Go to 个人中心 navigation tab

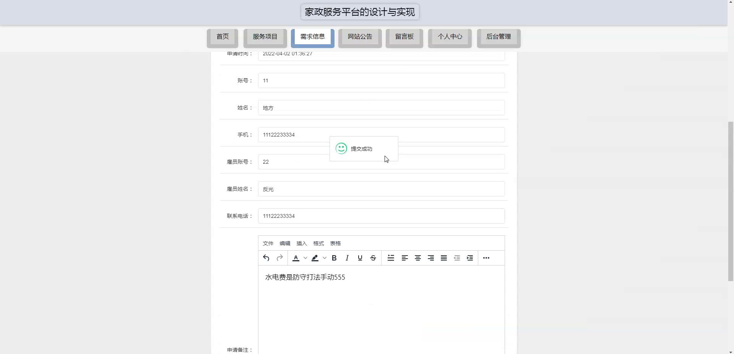tap(450, 37)
